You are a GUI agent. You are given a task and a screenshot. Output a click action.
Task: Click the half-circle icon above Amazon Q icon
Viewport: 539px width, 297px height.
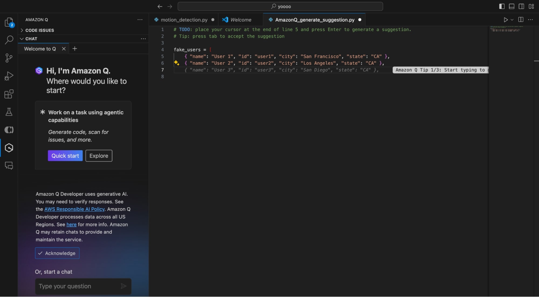[9, 130]
